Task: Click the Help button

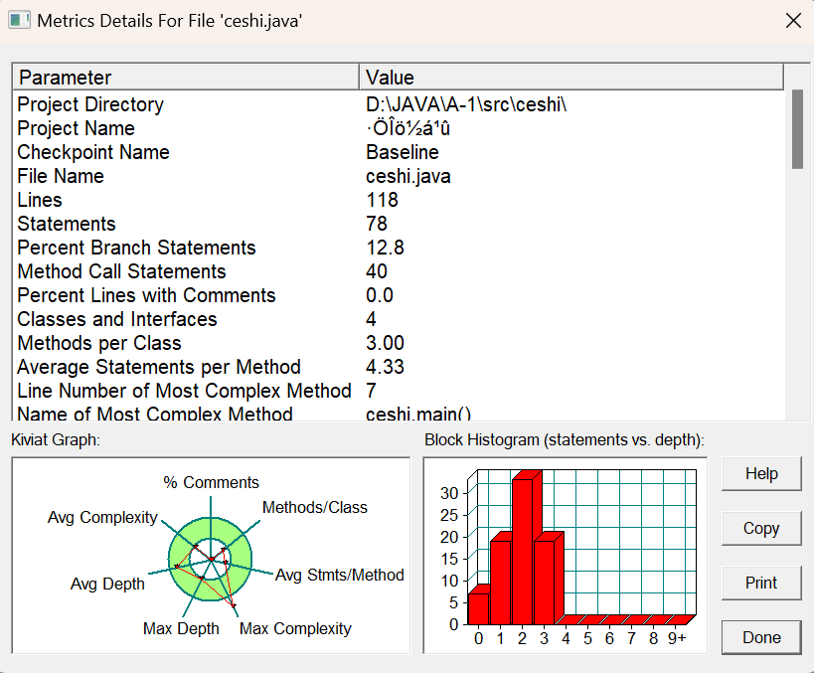Action: 761,473
